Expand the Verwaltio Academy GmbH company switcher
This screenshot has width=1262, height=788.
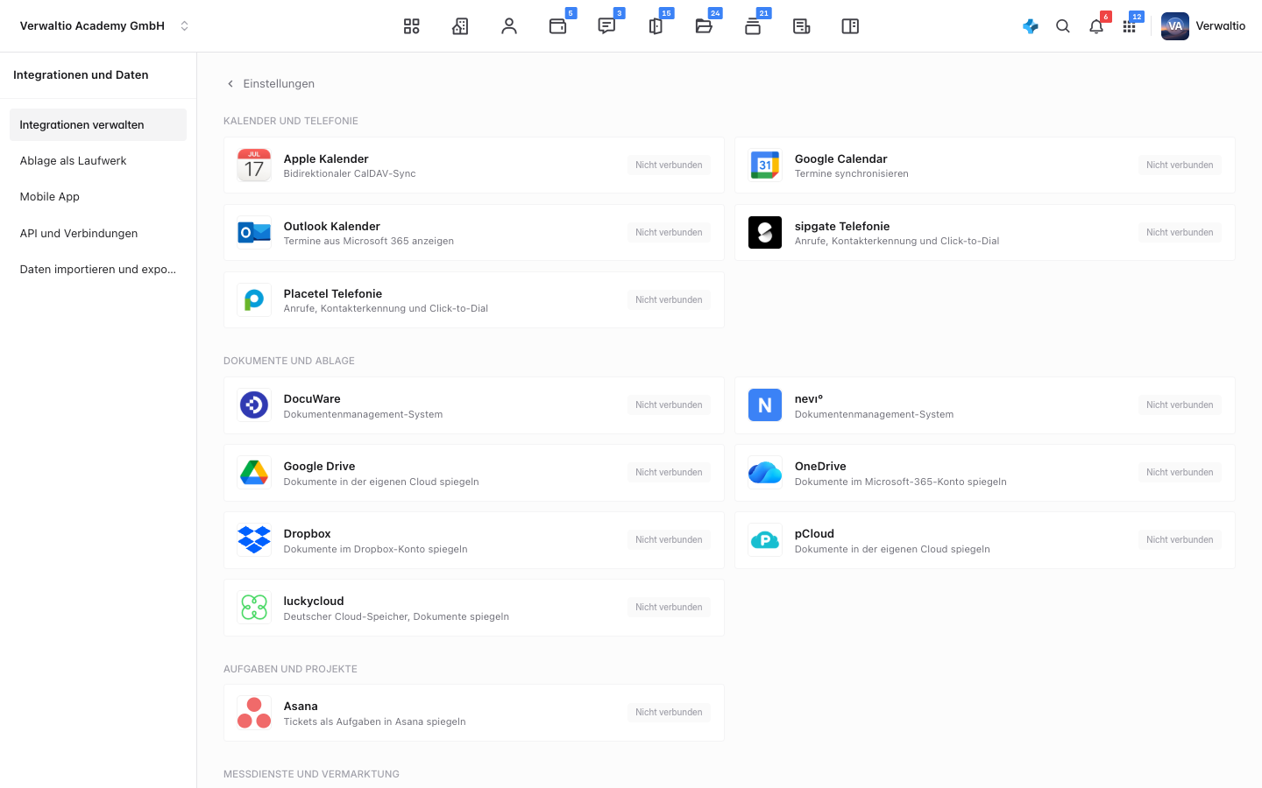point(104,26)
